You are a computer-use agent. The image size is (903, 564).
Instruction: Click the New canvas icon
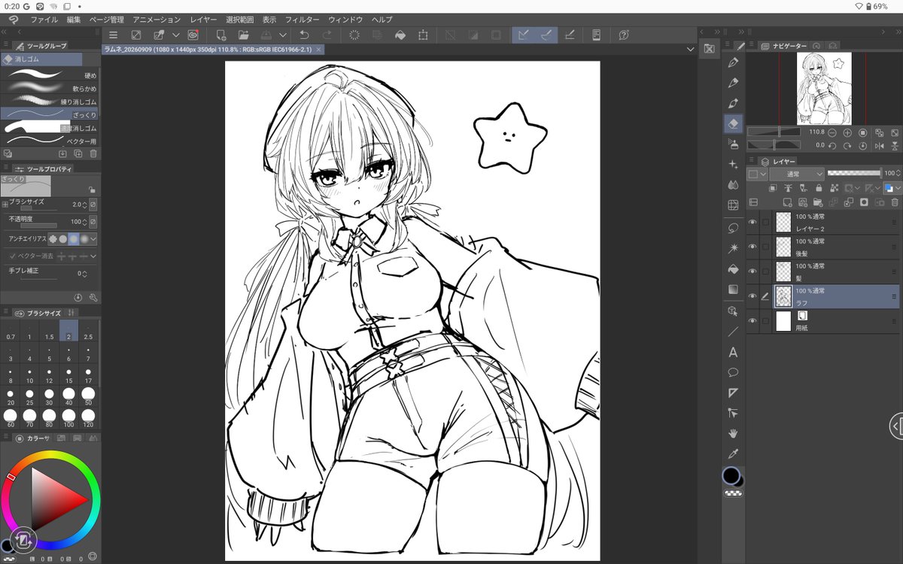coord(220,35)
